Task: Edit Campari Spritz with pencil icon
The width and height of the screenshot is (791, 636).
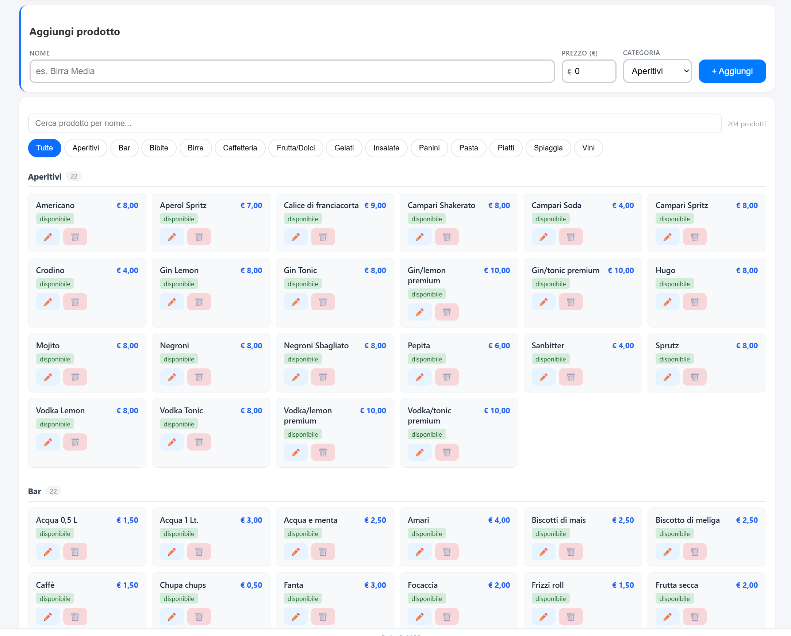Action: [667, 237]
